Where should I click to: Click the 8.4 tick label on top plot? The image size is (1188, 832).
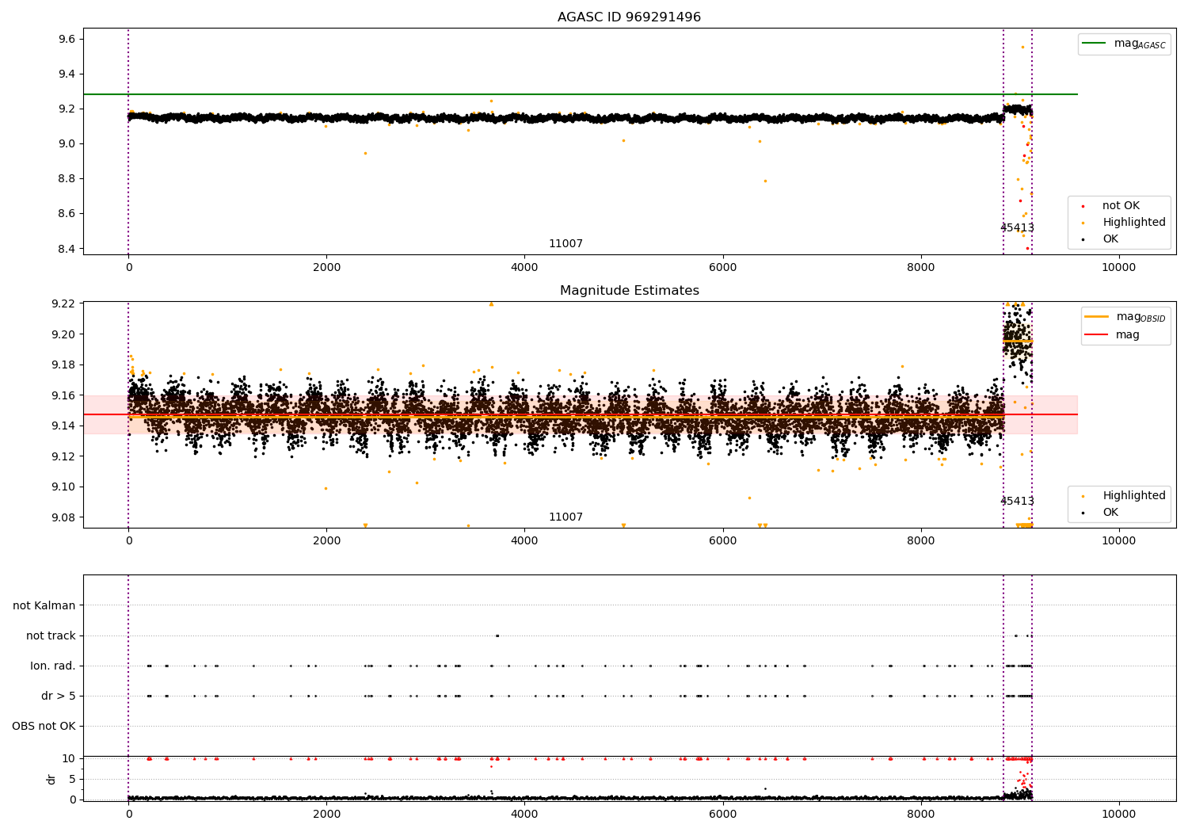click(67, 249)
